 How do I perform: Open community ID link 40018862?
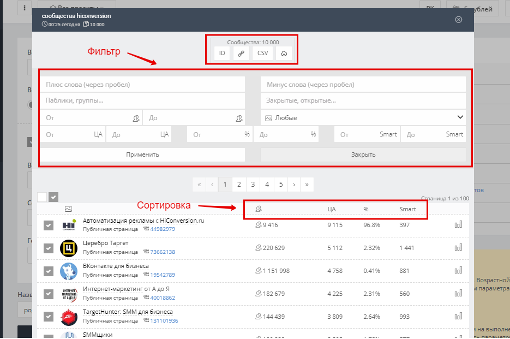pos(163,298)
